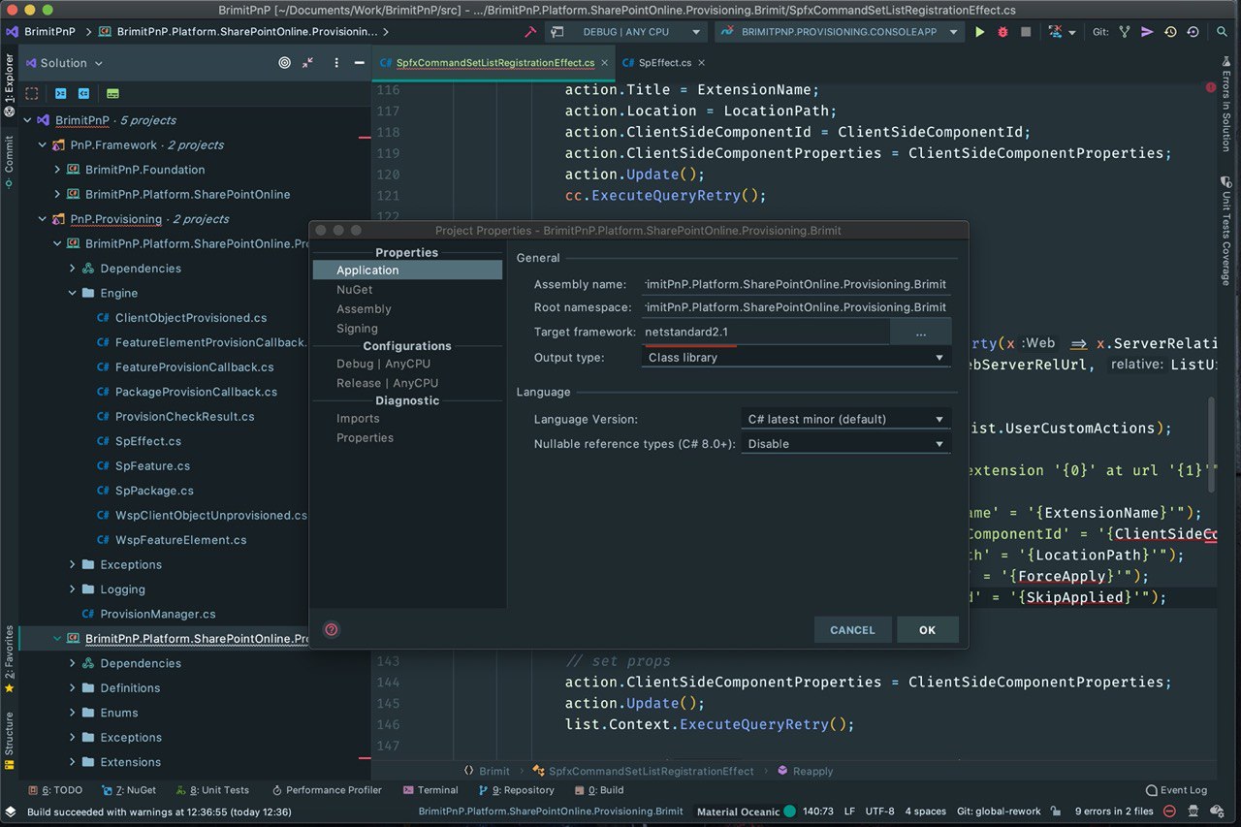Open Language Version dropdown

click(x=845, y=420)
